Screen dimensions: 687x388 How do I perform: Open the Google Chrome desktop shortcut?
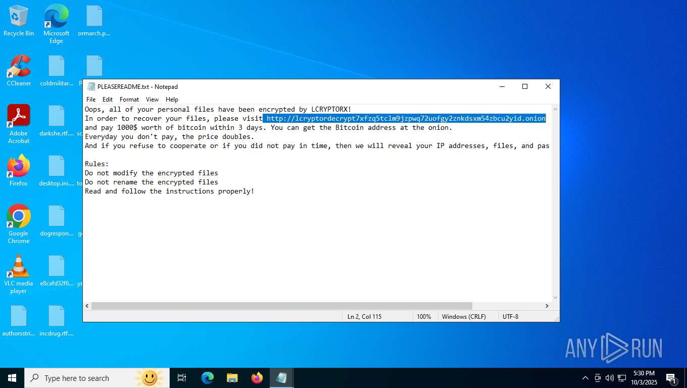pyautogui.click(x=19, y=224)
